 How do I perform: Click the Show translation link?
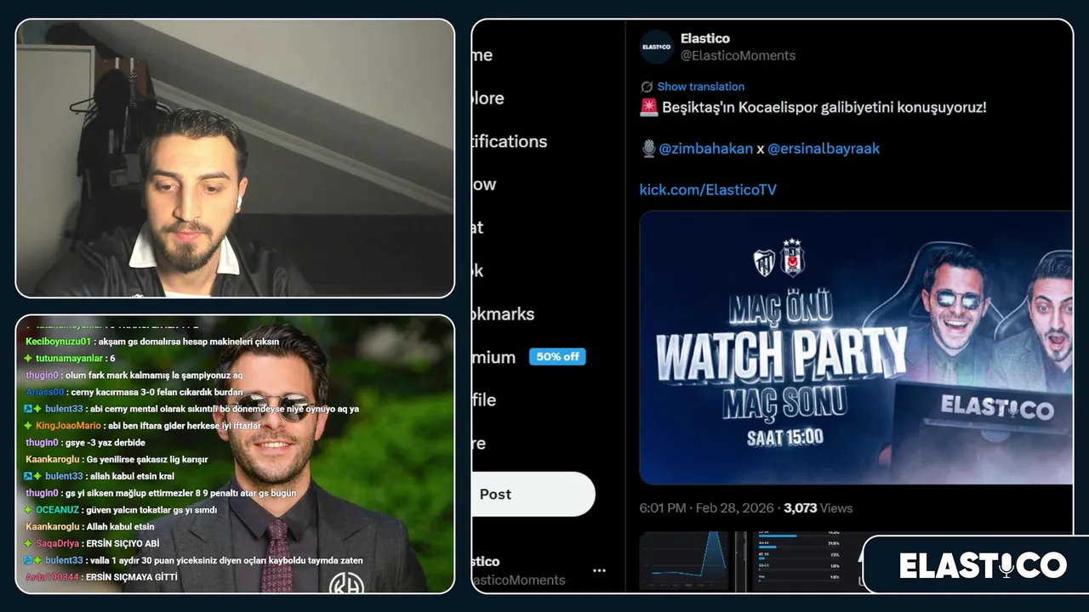point(701,87)
